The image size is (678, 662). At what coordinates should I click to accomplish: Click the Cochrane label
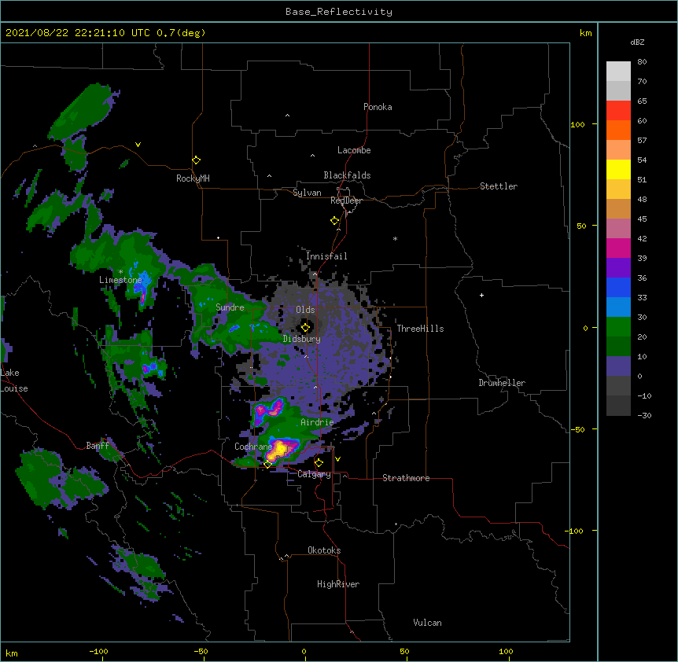pos(253,447)
